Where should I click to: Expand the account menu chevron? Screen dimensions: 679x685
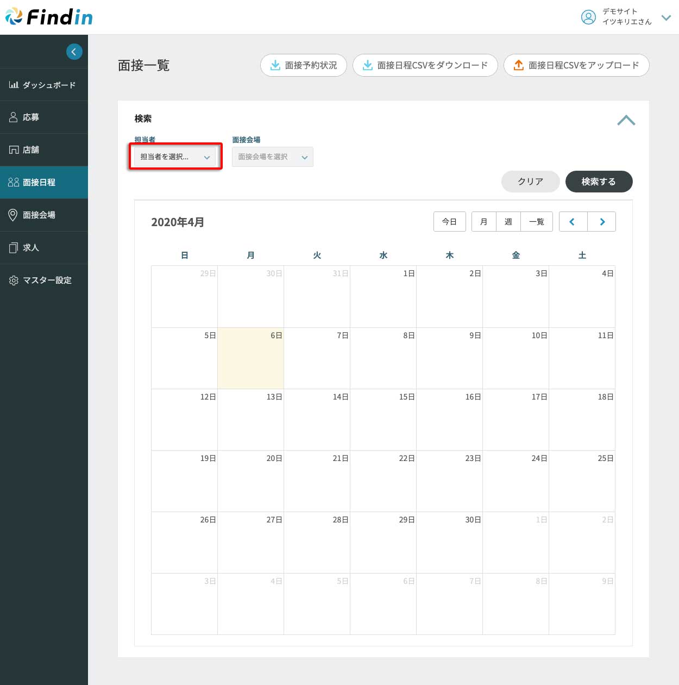[x=666, y=18]
